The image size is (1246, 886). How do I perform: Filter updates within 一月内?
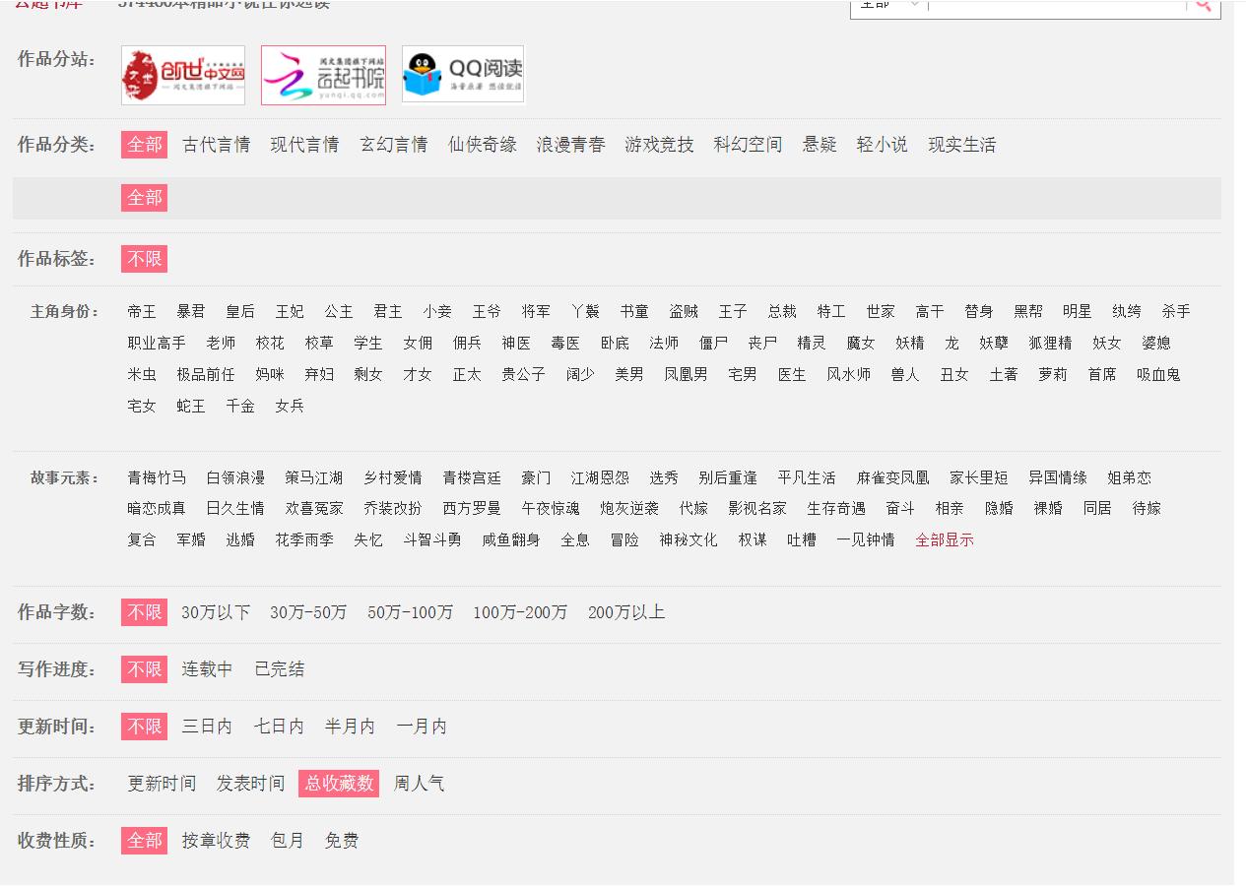[422, 727]
